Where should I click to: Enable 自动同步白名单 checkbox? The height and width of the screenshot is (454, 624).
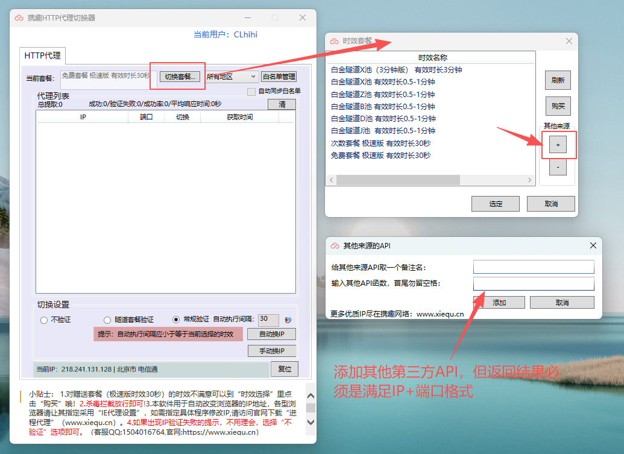(x=252, y=92)
